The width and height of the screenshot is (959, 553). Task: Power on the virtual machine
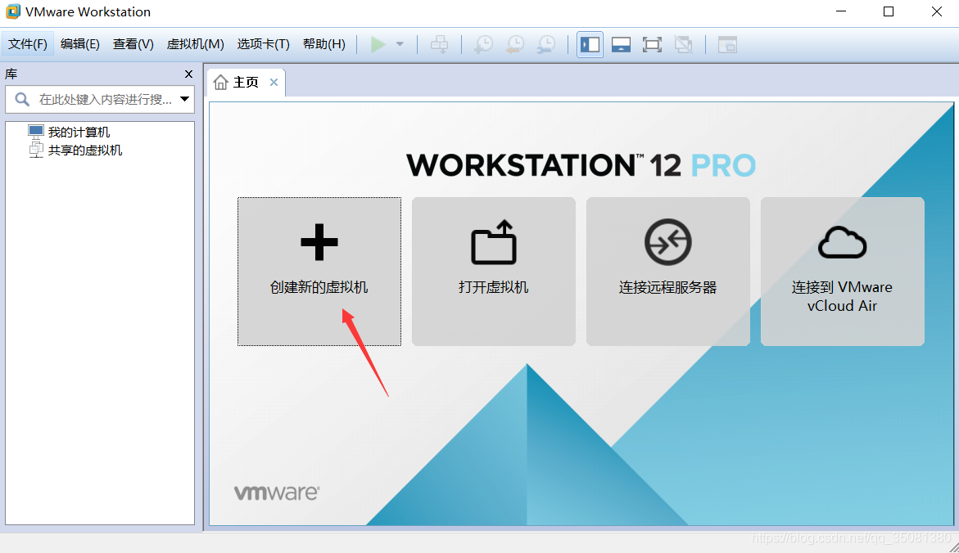click(x=379, y=44)
